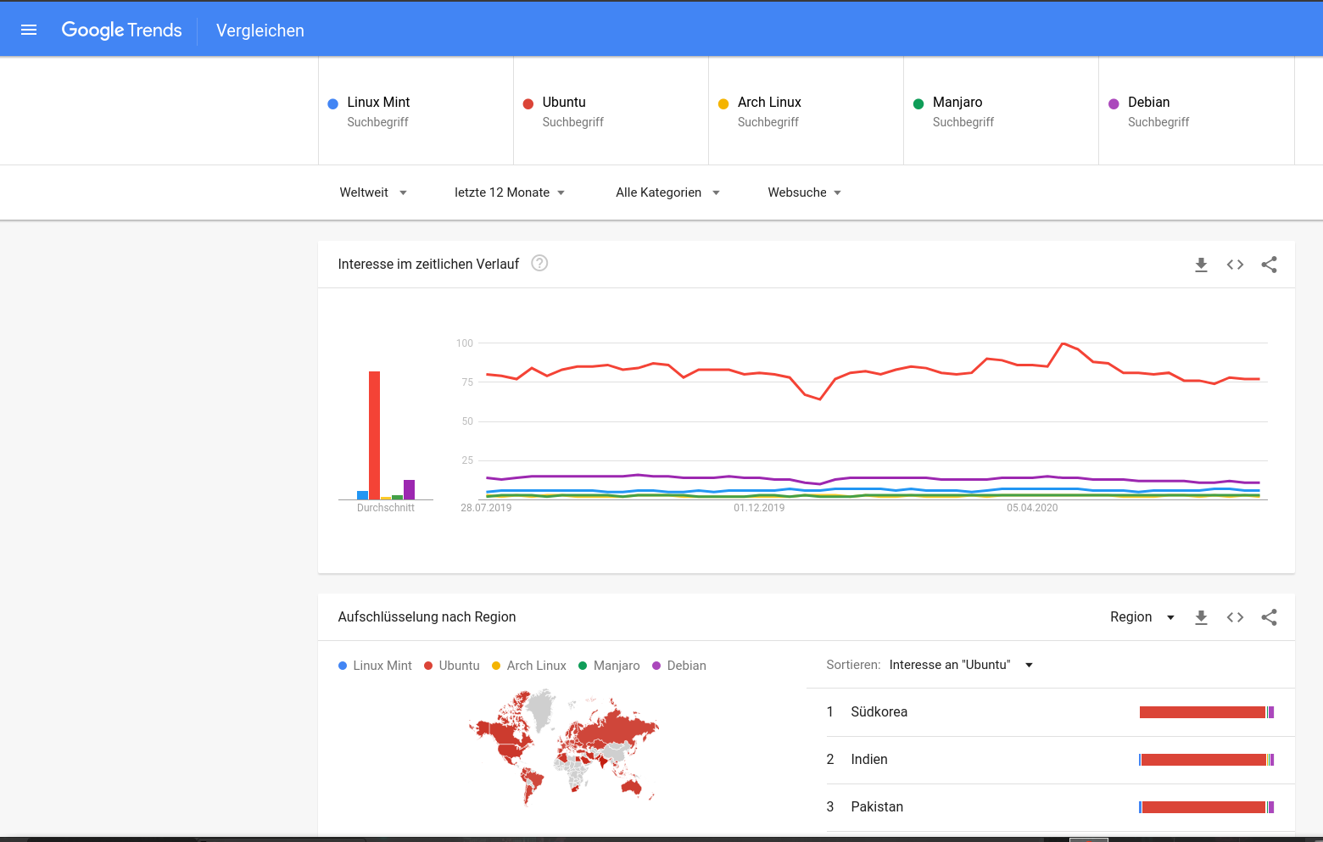1323x842 pixels.
Task: Share the interest over time chart
Action: pyautogui.click(x=1269, y=265)
